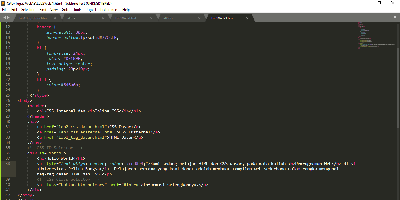Open the Find menu
This screenshot has width=400, height=200.
[x=43, y=10]
